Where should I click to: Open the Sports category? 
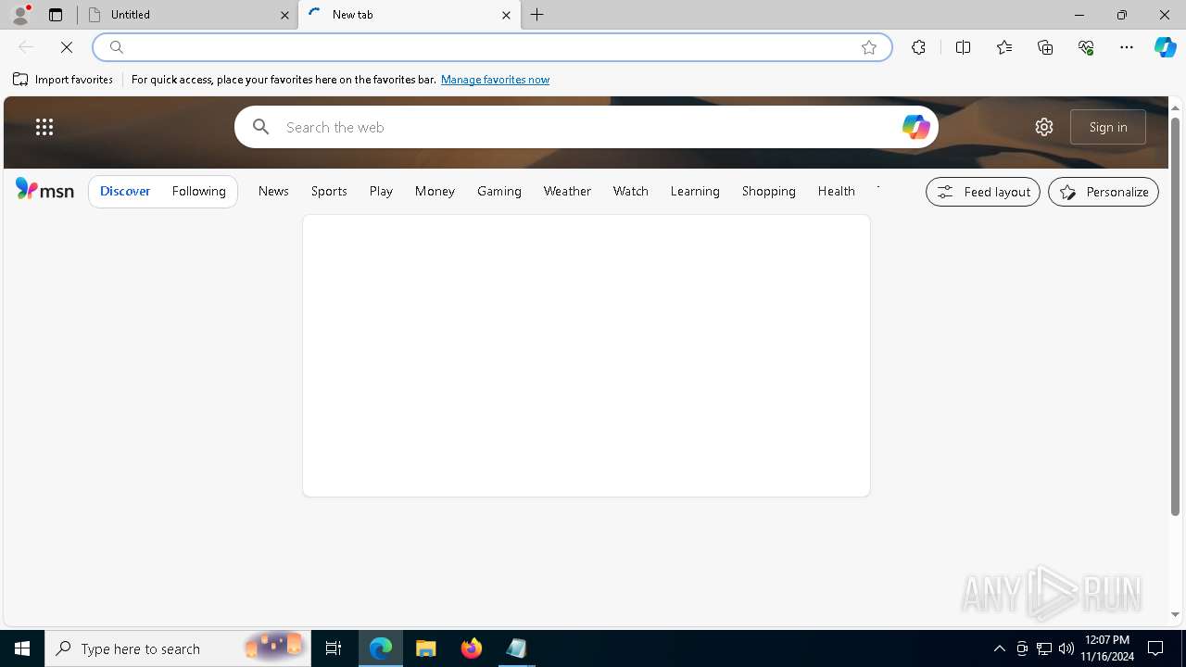click(329, 191)
